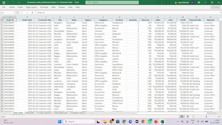Click the New Sheet plus icon
222x125 pixels.
[92, 113]
